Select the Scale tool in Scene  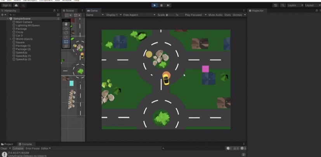[66, 37]
